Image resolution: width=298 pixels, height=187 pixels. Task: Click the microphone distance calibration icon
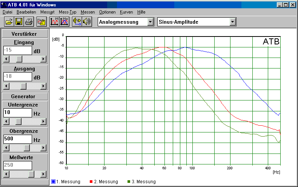coord(77,22)
